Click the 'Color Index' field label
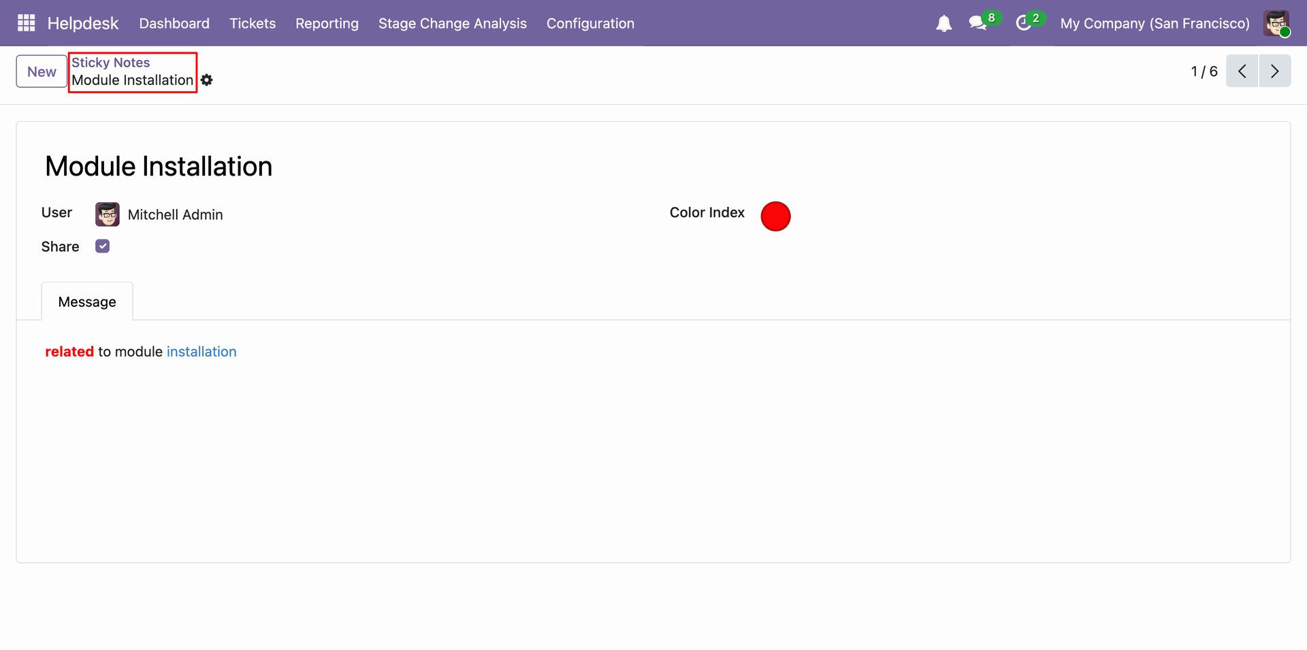 (x=707, y=212)
